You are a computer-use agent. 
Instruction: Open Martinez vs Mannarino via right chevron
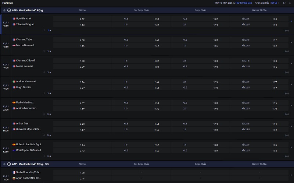pyautogui.click(x=291, y=105)
